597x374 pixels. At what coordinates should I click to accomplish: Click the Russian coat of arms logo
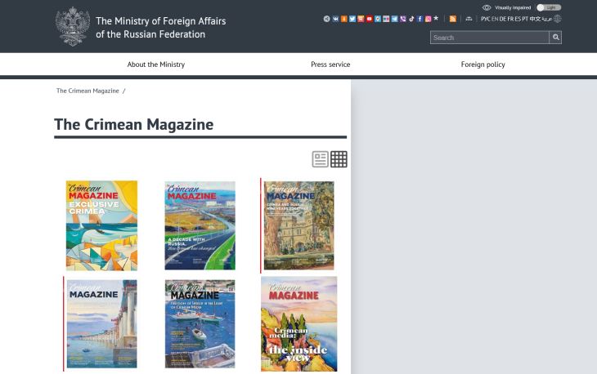point(72,26)
